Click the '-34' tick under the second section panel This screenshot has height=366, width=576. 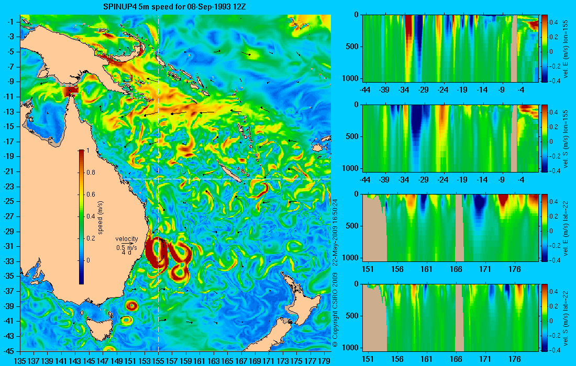click(404, 180)
